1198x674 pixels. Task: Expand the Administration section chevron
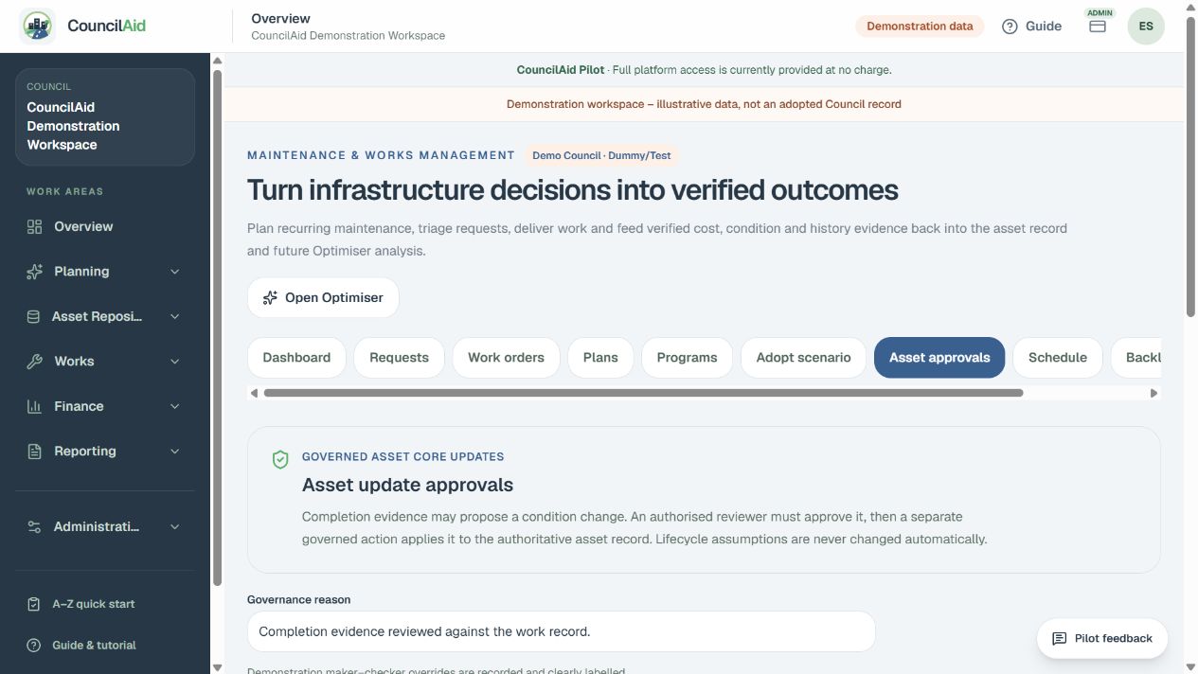[174, 527]
